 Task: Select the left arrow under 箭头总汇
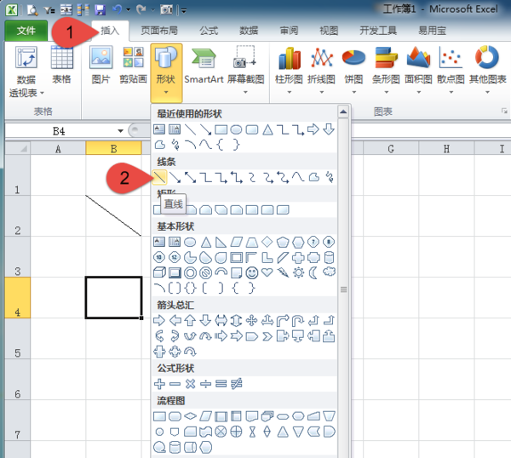175,321
